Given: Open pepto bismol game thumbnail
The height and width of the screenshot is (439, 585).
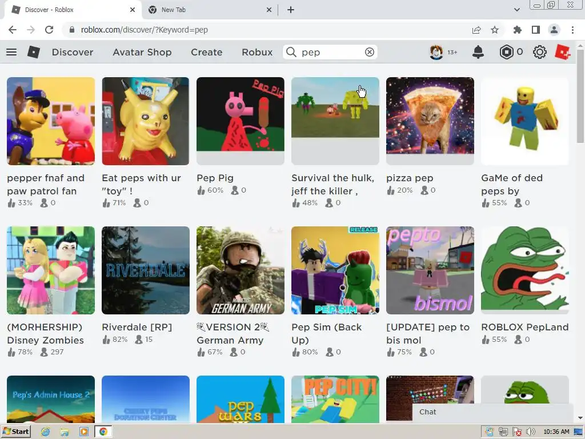Looking at the screenshot, I should 430,270.
